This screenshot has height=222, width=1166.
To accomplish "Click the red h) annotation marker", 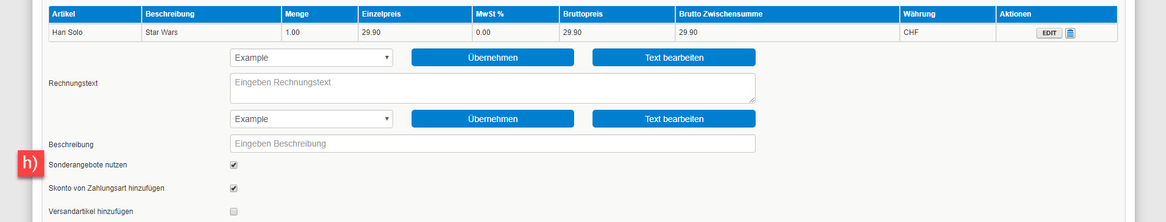I will coord(31,163).
